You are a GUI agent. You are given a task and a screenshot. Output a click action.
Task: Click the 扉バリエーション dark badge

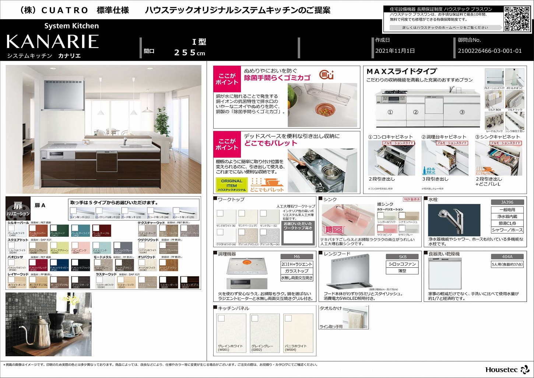(x=18, y=209)
